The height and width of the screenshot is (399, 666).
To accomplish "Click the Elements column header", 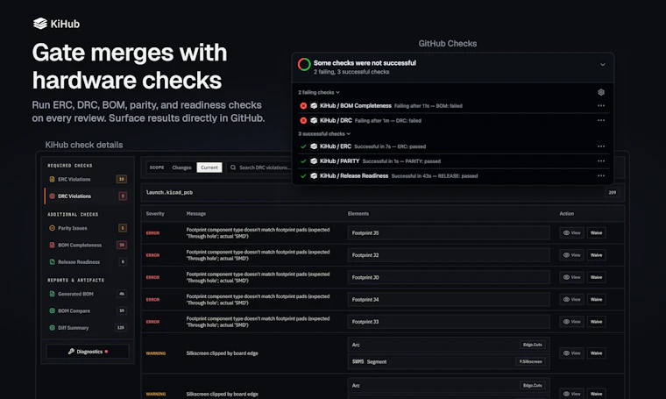I will tap(358, 213).
